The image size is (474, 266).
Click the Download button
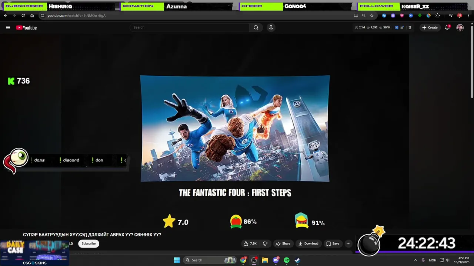[x=308, y=243]
